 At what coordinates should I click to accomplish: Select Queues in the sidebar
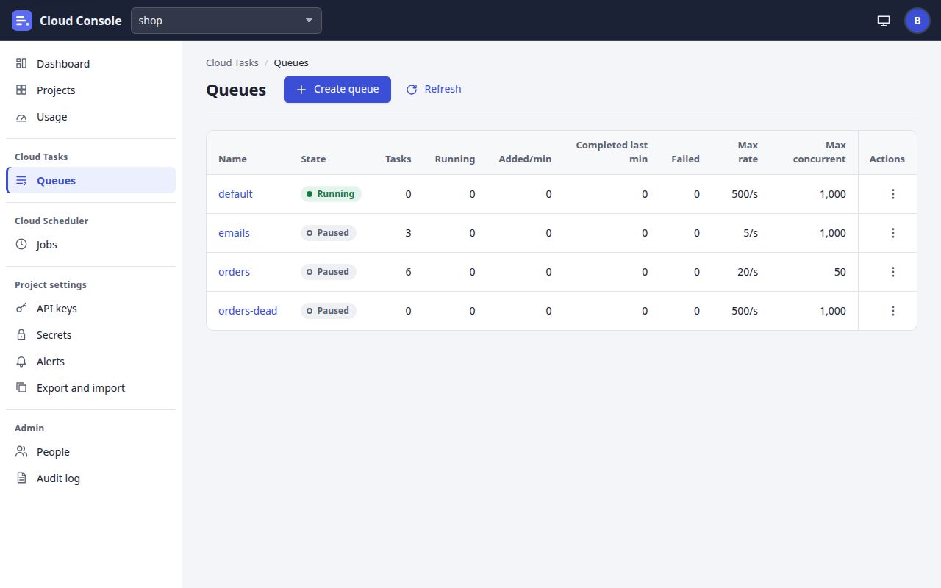point(90,181)
